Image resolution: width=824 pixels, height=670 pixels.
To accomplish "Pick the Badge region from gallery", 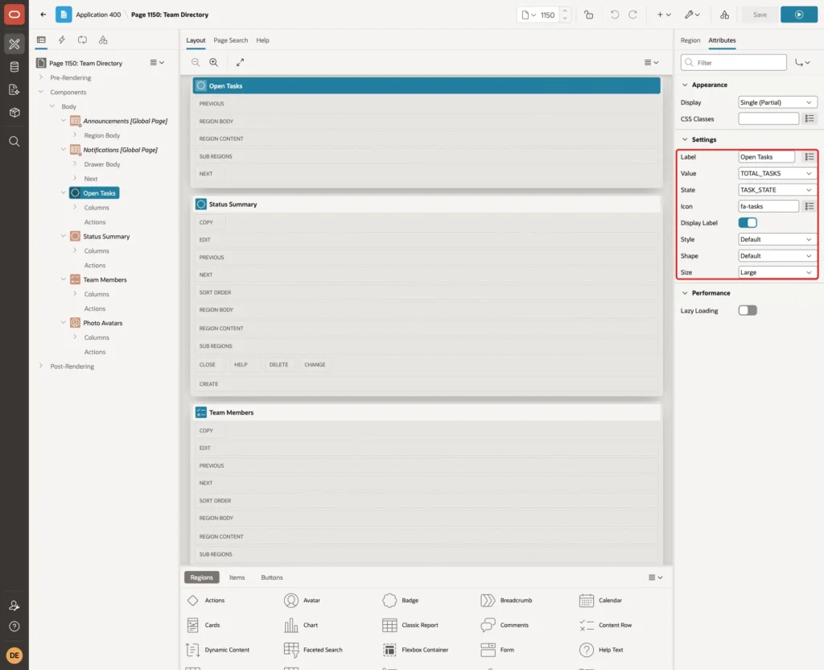I will [x=401, y=600].
